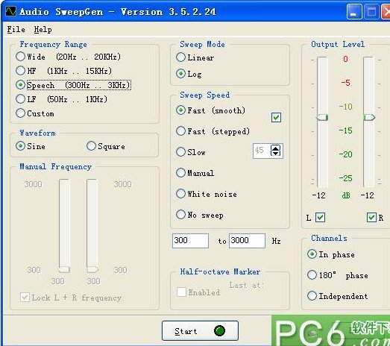Click the end frequency 3000 field

(x=247, y=241)
